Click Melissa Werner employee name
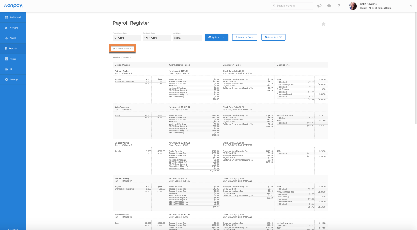Viewport: 417px width, 230px height. [122, 143]
